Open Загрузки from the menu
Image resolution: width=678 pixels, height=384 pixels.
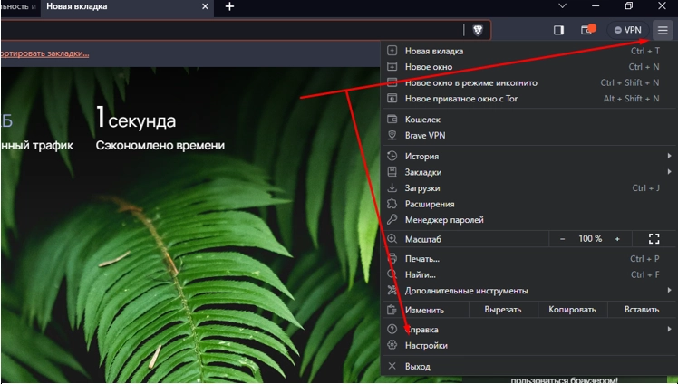point(528,188)
